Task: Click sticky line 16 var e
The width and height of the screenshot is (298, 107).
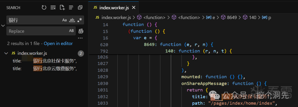Action: [193, 38]
